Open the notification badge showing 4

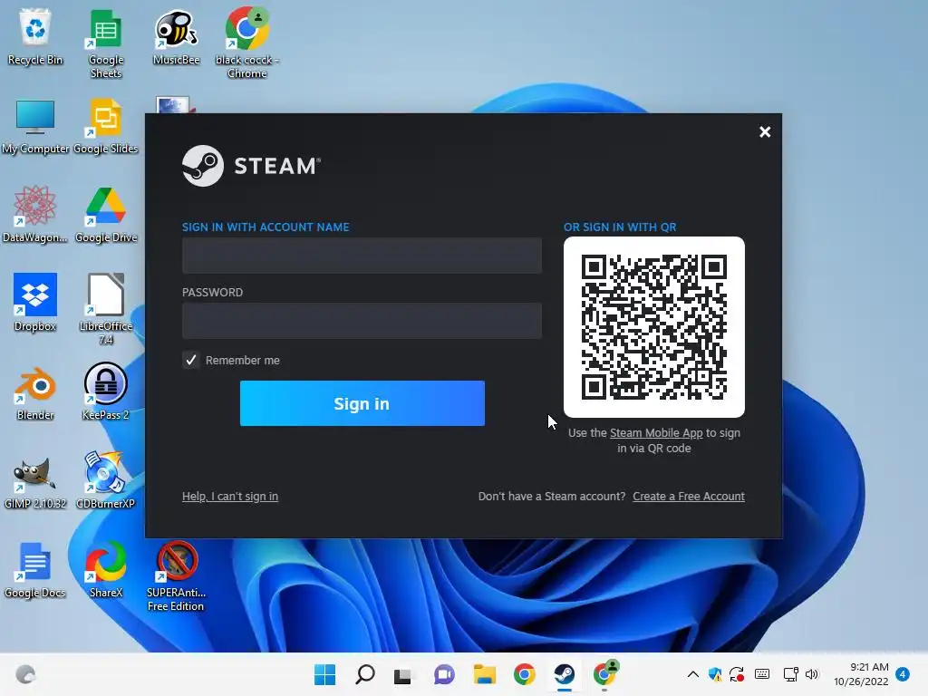pyautogui.click(x=903, y=674)
